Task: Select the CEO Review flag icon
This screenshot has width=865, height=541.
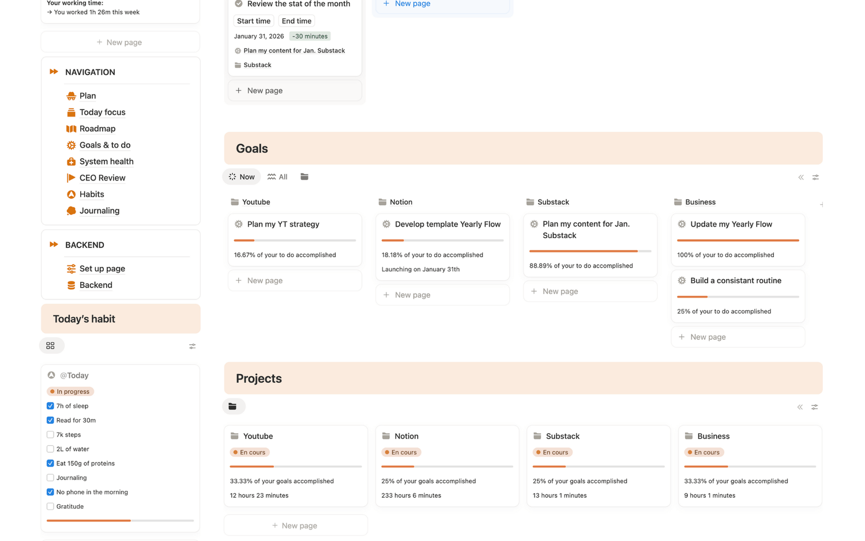Action: pos(70,178)
